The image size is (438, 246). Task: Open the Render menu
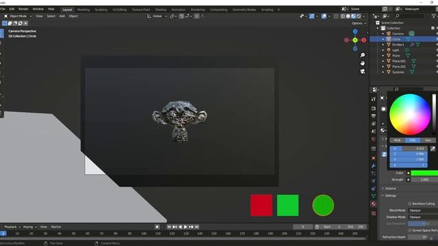click(x=23, y=9)
